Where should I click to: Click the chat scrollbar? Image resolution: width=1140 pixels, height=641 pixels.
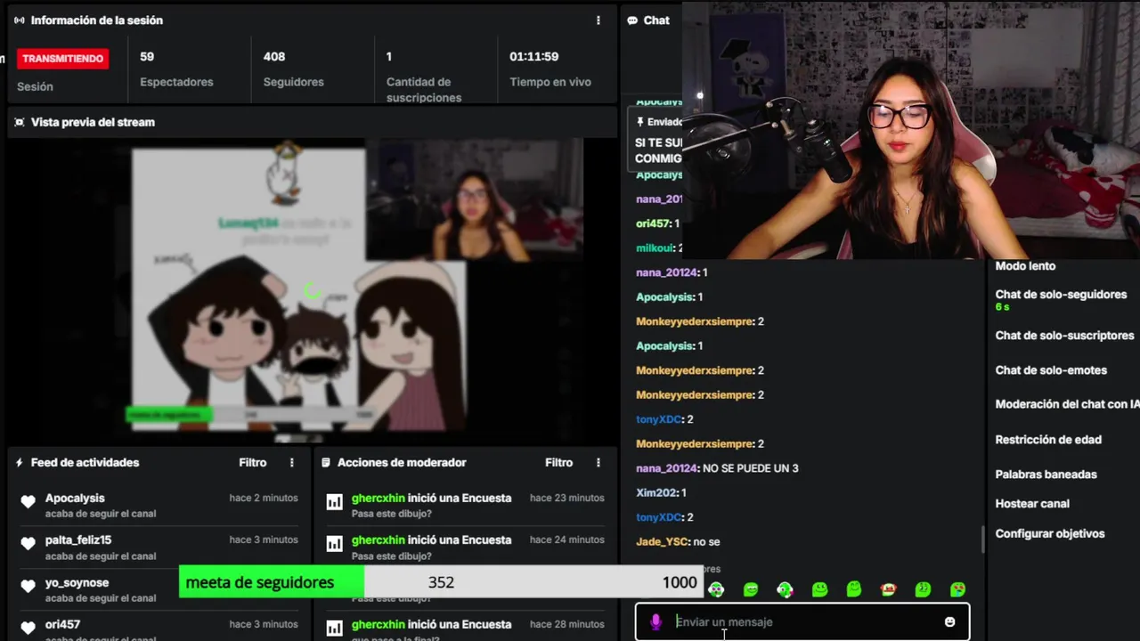click(983, 539)
